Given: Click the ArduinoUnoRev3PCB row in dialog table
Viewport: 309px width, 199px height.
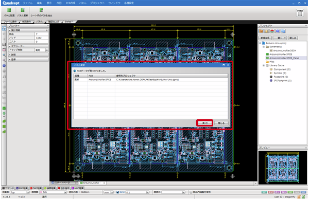Looking at the screenshot, I should [151, 80].
